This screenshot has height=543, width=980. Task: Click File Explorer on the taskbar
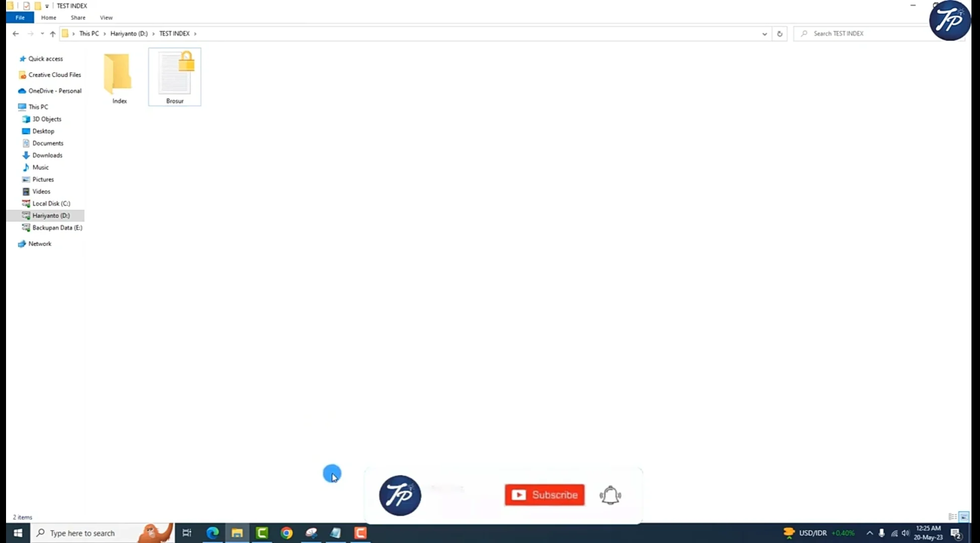pos(237,533)
